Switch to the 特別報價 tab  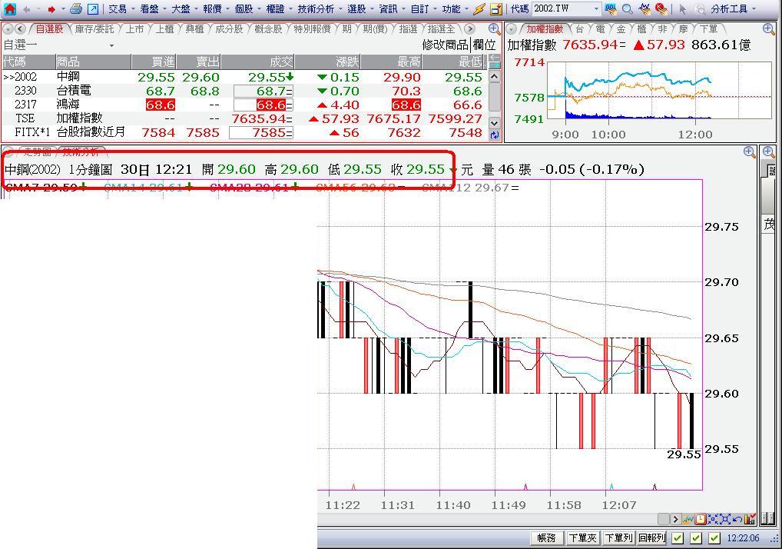pyautogui.click(x=312, y=29)
